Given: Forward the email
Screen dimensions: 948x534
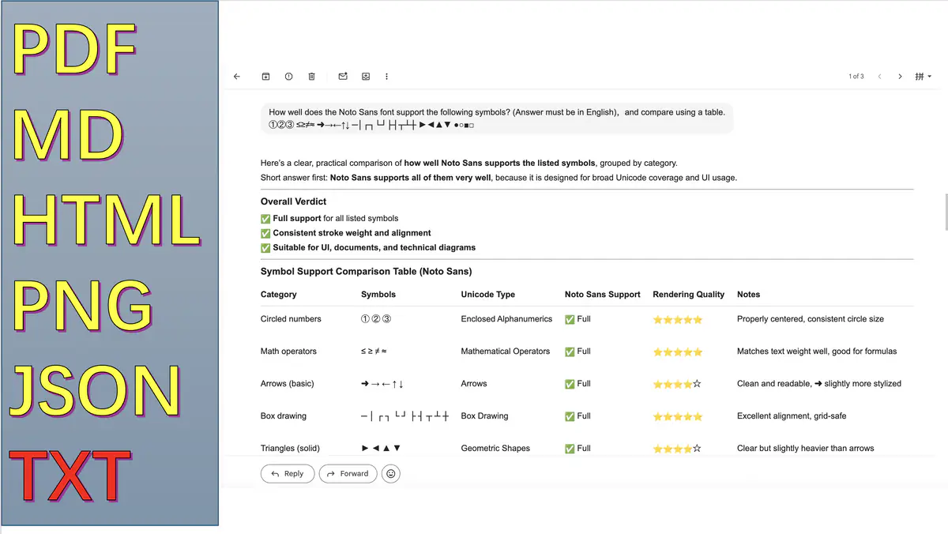Looking at the screenshot, I should click(x=348, y=473).
